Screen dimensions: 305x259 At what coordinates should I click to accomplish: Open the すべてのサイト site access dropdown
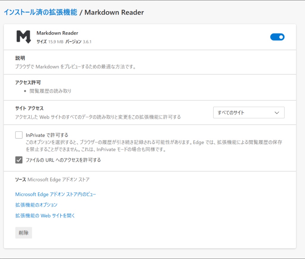click(249, 113)
